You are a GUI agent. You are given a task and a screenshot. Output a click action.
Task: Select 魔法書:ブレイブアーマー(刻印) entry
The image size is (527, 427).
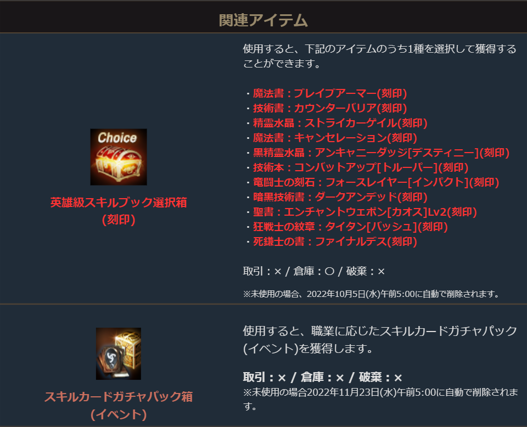coord(330,93)
